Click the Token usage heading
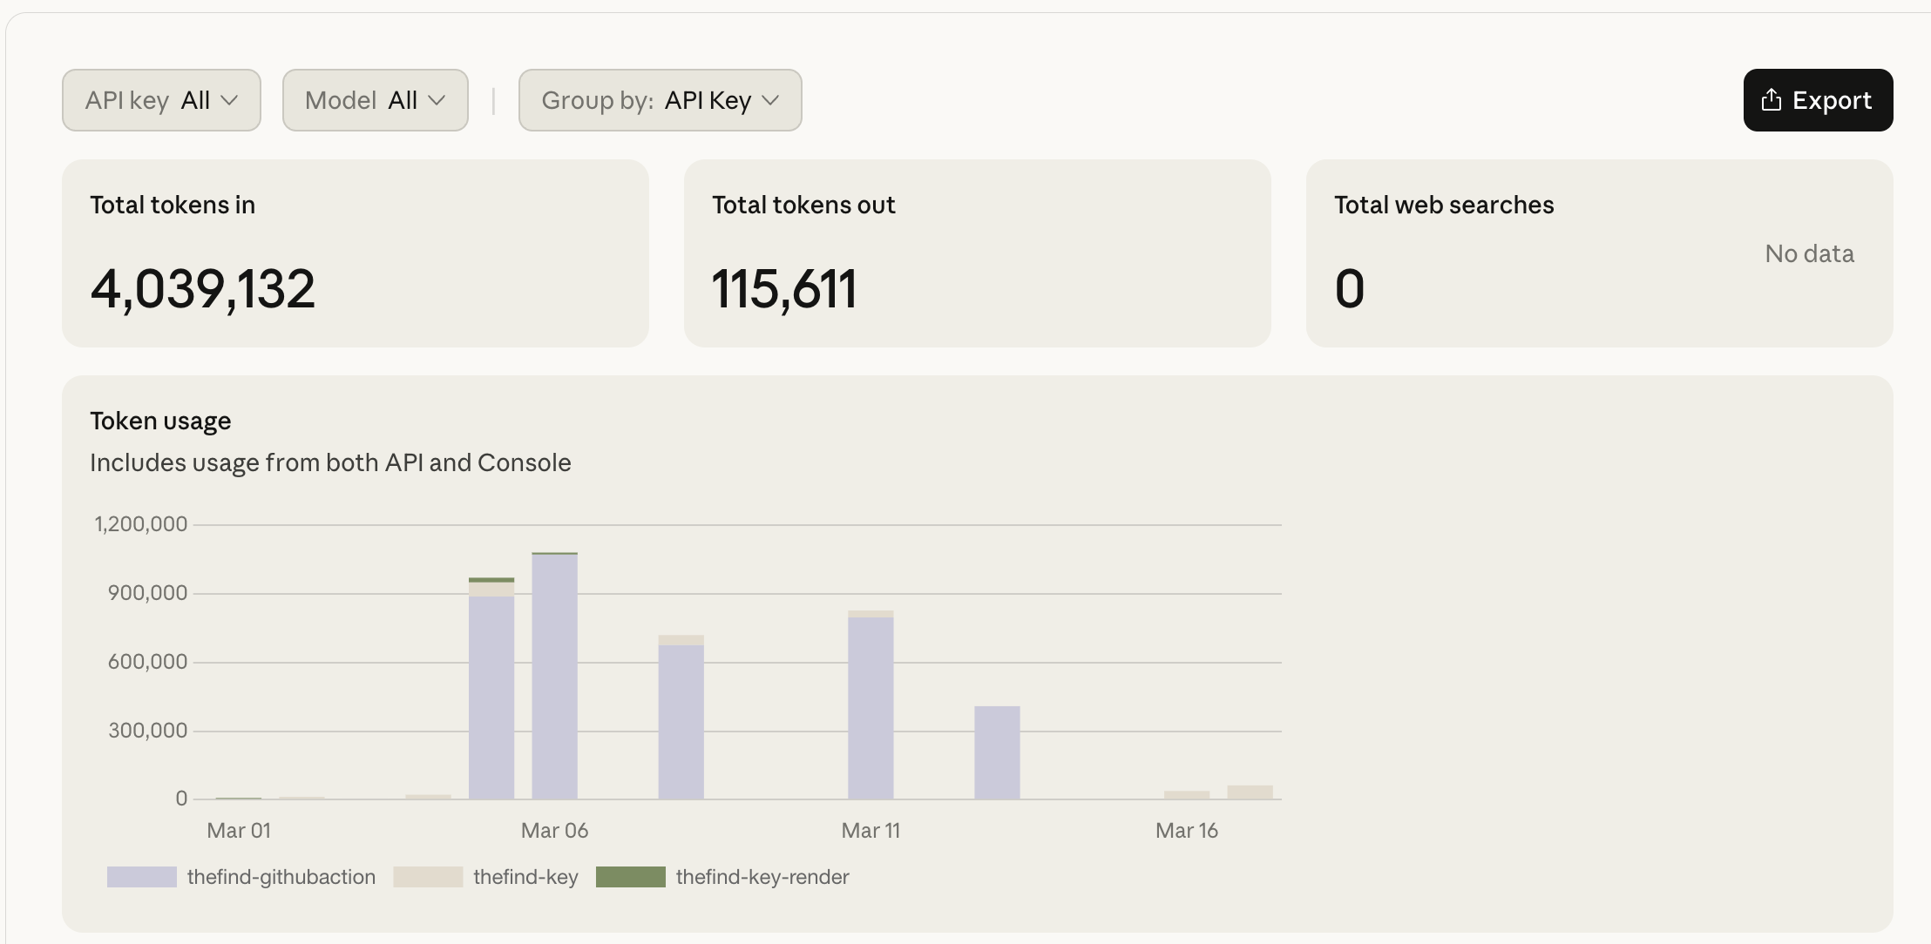This screenshot has height=944, width=1931. (x=160, y=421)
